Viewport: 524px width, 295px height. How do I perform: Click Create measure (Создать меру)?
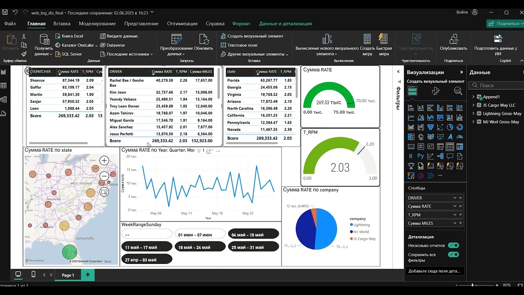pos(367,45)
